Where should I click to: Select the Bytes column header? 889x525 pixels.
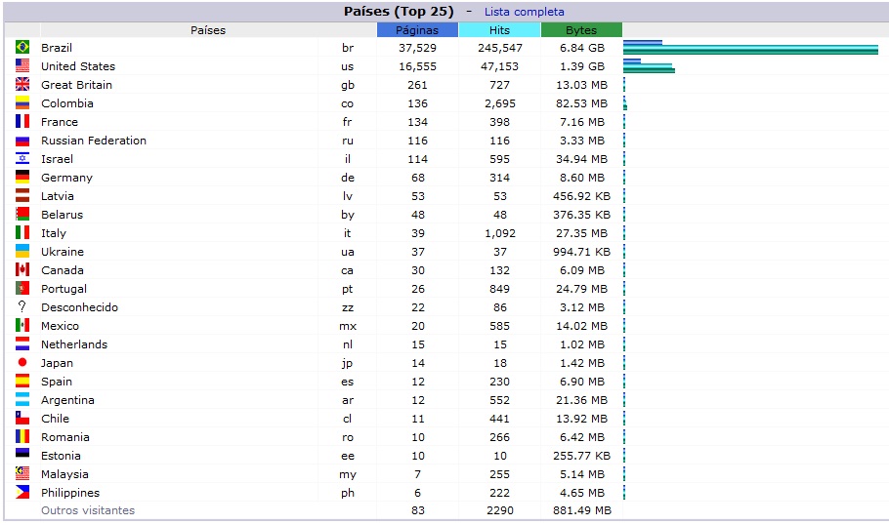581,30
